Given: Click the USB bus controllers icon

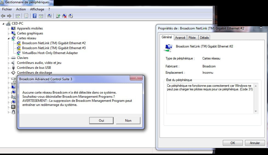Looking at the screenshot, I should [13, 68].
